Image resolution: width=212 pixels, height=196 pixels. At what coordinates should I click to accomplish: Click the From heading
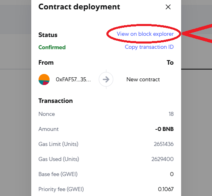point(46,63)
